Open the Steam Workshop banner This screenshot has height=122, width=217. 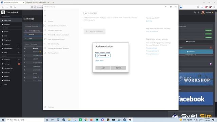tap(196, 79)
